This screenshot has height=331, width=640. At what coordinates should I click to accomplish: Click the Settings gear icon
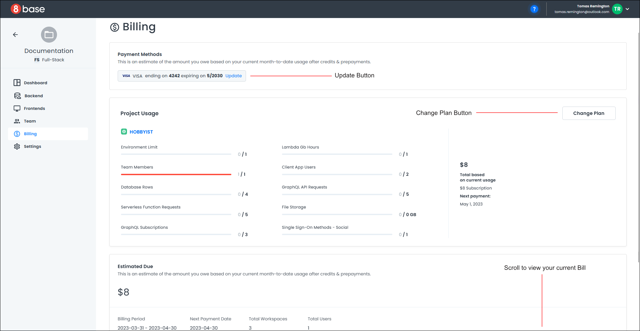pyautogui.click(x=17, y=147)
